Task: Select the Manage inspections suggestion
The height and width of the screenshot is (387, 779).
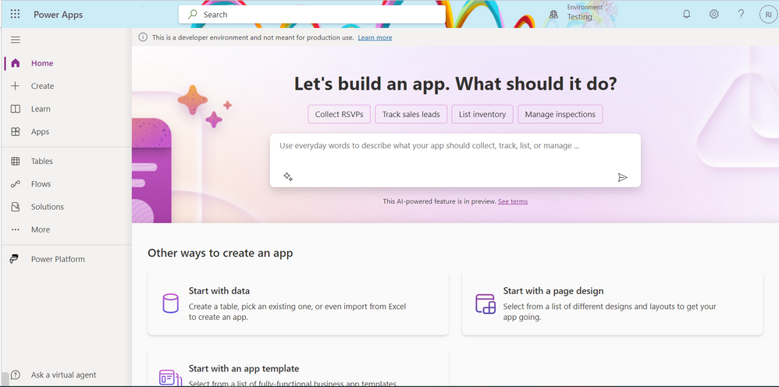Action: 560,114
